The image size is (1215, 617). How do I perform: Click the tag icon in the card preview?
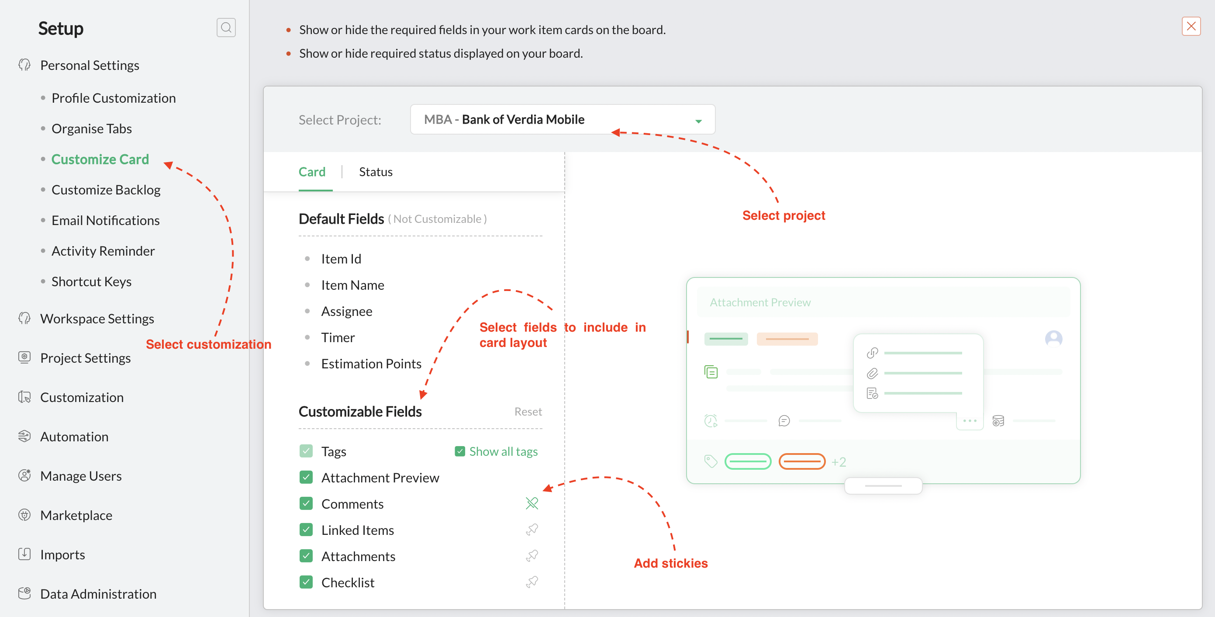tap(710, 461)
